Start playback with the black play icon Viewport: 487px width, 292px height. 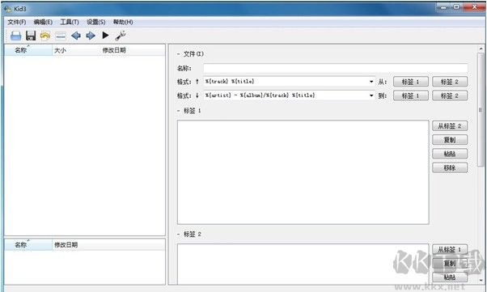[x=106, y=36]
